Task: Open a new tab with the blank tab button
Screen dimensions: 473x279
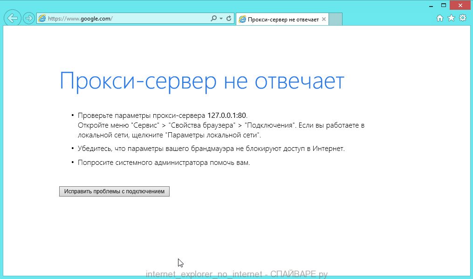Action: (336, 19)
